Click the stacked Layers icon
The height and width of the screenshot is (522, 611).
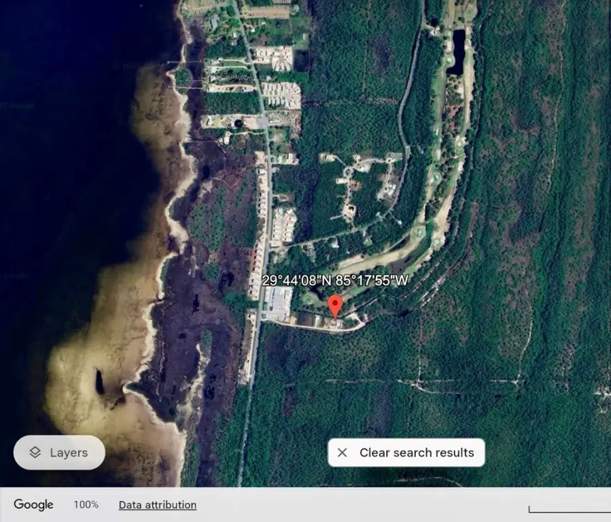[35, 453]
